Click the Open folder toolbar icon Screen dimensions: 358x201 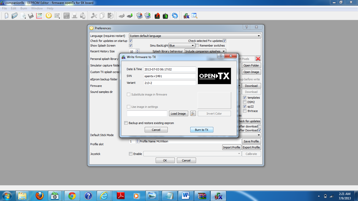tap(15, 16)
